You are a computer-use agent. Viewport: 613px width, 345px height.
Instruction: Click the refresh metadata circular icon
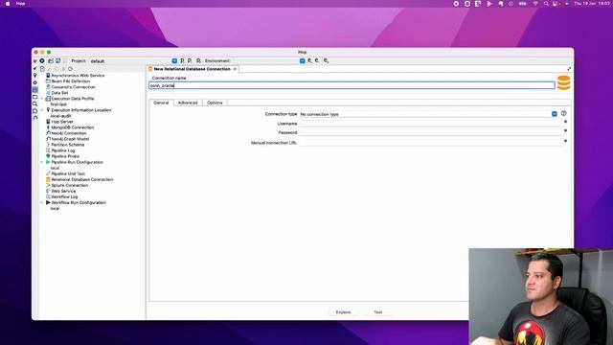click(70, 69)
